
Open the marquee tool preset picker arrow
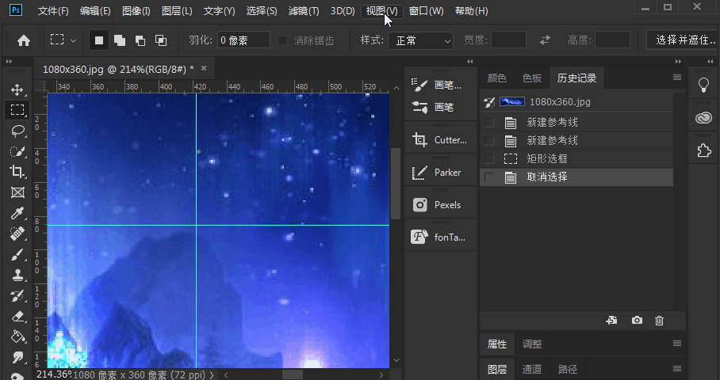74,41
